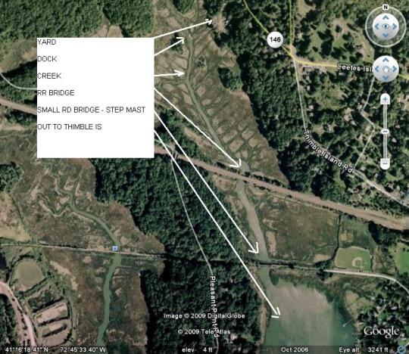This screenshot has width=409, height=354.
Task: Click the look left arrow on look joystick
Action: 376,26
